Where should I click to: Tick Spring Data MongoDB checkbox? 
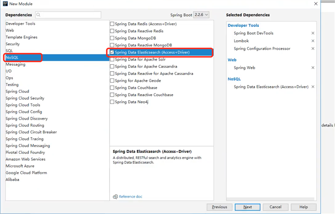[112, 38]
